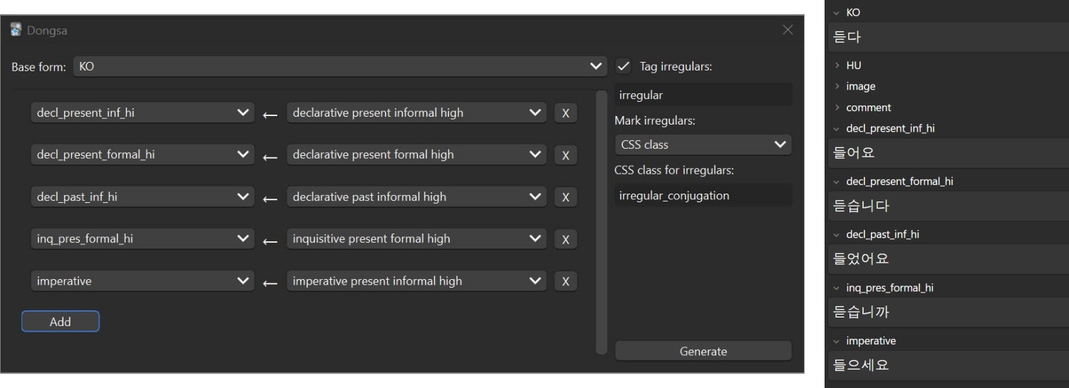Collapse the KO field section
This screenshot has height=388, width=1069.
click(x=837, y=13)
